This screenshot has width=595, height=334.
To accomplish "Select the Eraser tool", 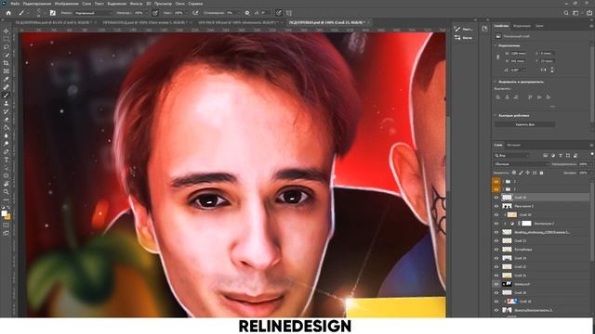I will pyautogui.click(x=7, y=120).
